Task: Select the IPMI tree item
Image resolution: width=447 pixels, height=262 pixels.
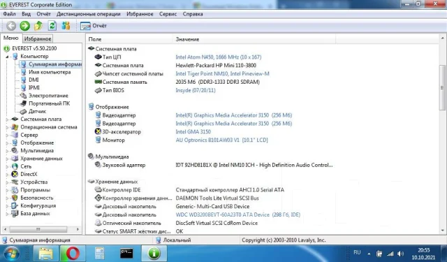Action: [34, 88]
